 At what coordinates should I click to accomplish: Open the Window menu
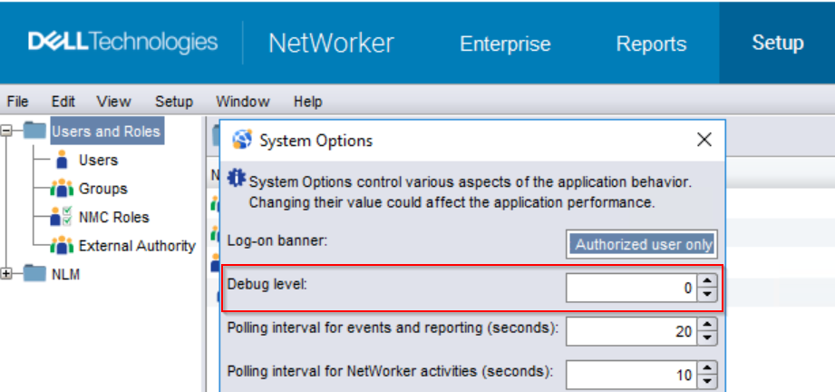click(242, 102)
